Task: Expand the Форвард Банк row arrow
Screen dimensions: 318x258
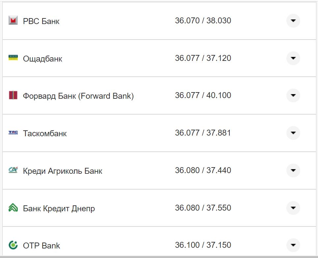Action: [x=293, y=95]
